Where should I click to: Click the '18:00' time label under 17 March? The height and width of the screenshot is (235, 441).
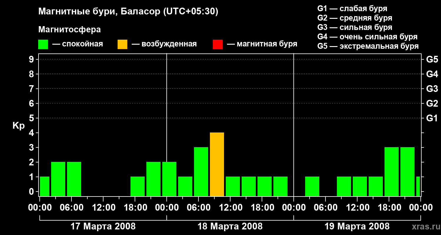tap(135, 208)
